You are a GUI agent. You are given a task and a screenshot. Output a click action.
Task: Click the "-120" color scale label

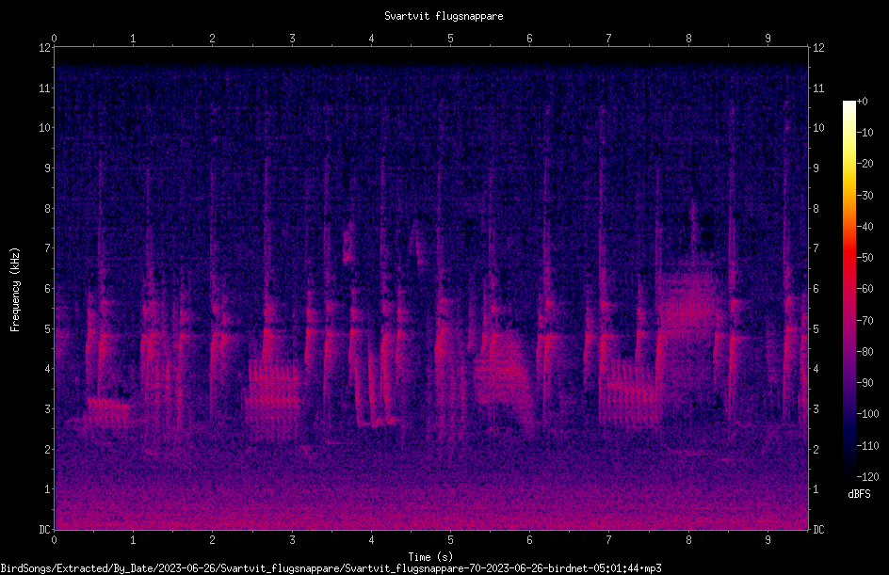click(868, 477)
